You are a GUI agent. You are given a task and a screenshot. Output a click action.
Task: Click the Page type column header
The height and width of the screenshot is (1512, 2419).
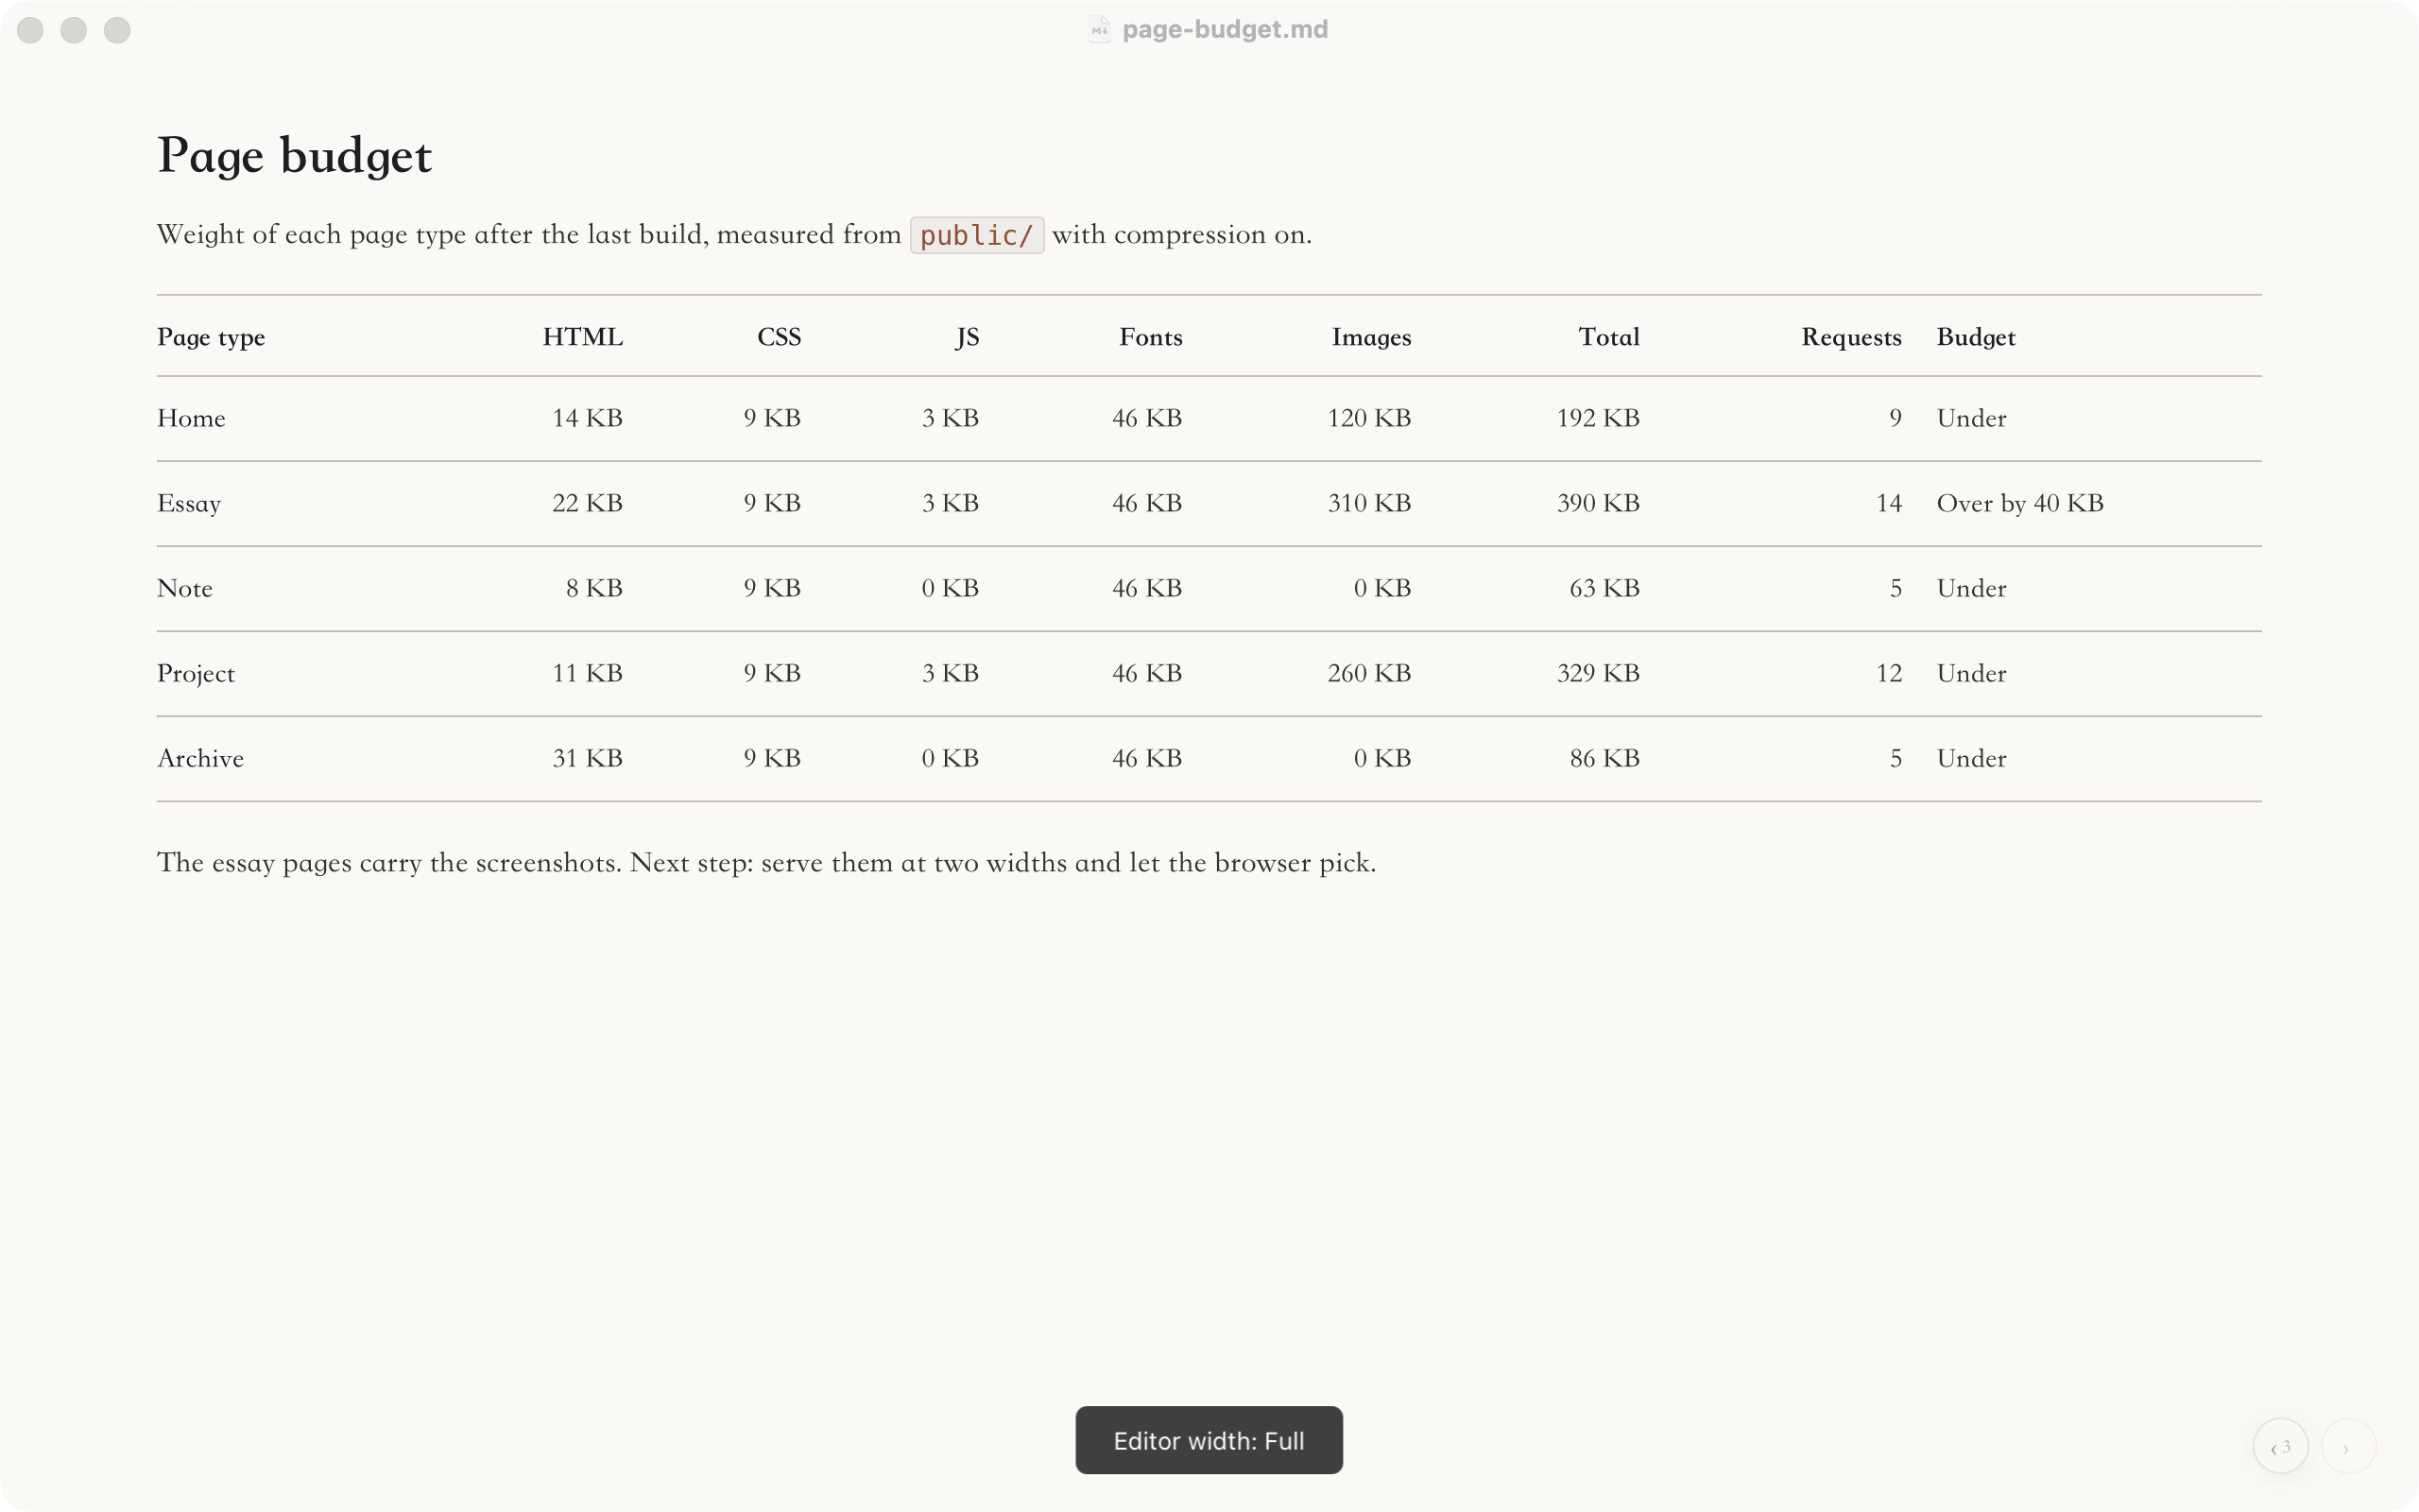tap(211, 337)
